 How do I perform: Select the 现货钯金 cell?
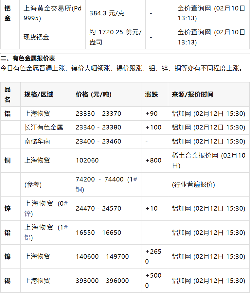[x=37, y=37]
